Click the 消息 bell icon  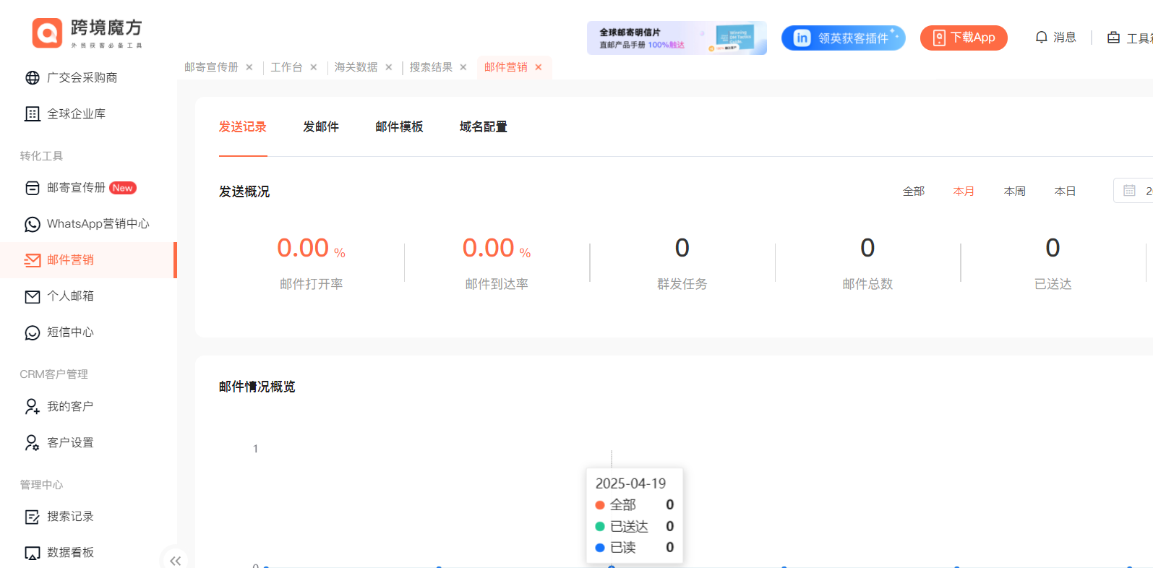click(1041, 38)
